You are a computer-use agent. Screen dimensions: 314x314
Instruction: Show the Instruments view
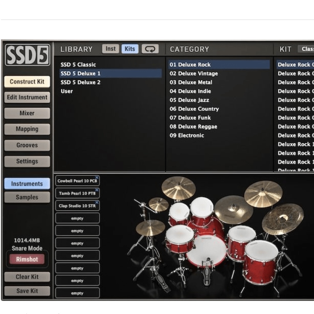pyautogui.click(x=27, y=184)
